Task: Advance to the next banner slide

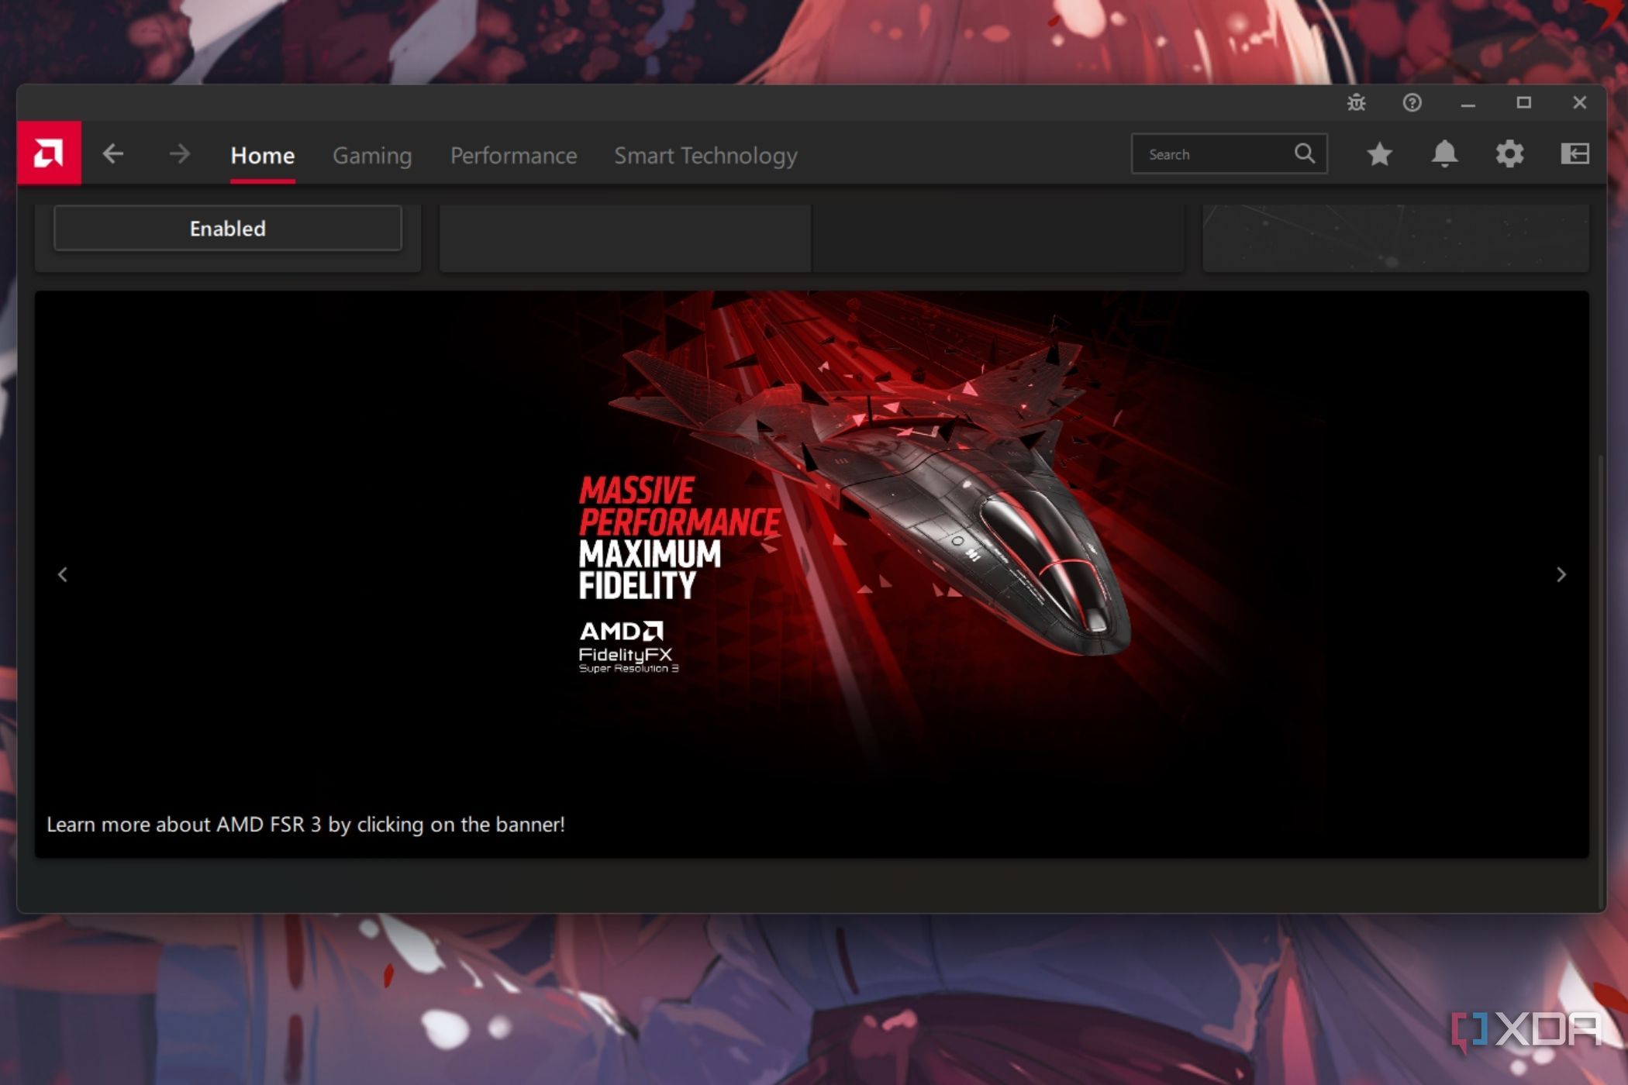Action: (x=1561, y=574)
